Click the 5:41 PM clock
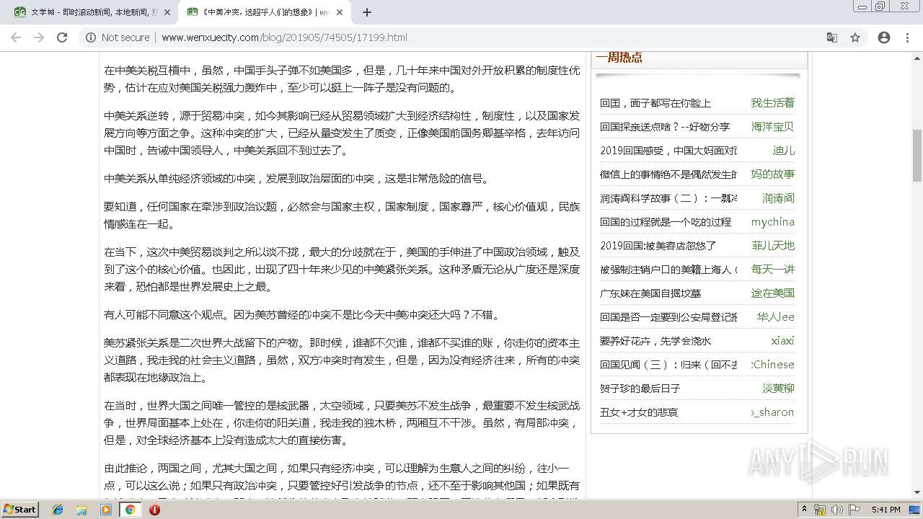The image size is (923, 519). pos(886,510)
